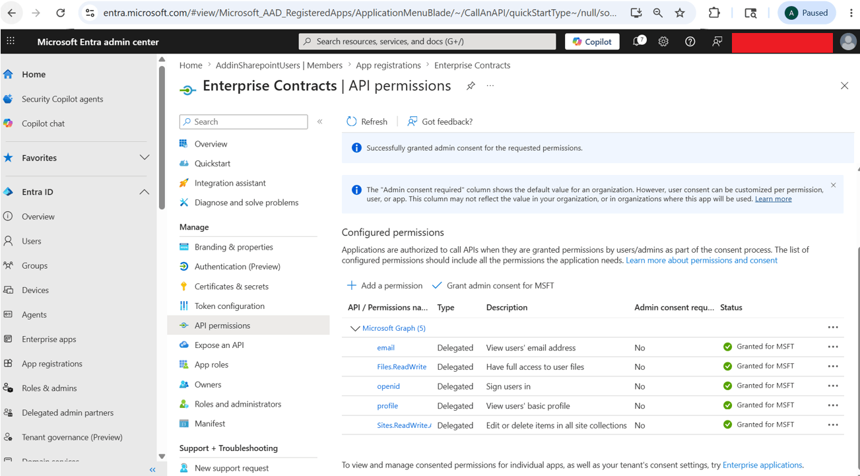Viewport: 860px width, 476px height.
Task: Open more options for profile row
Action: point(833,405)
